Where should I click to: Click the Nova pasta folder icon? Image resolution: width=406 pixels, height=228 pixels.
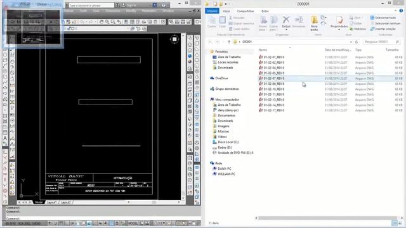coord(314,20)
